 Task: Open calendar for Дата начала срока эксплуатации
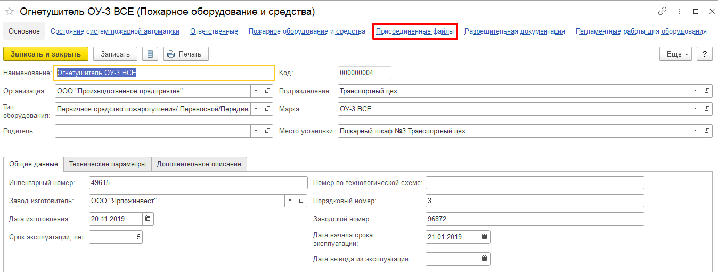(484, 237)
